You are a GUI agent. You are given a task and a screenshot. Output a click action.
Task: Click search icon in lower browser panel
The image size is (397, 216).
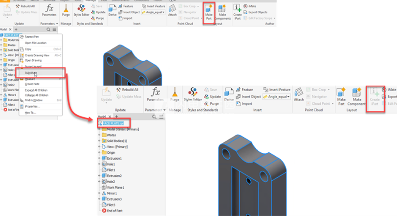(154, 117)
